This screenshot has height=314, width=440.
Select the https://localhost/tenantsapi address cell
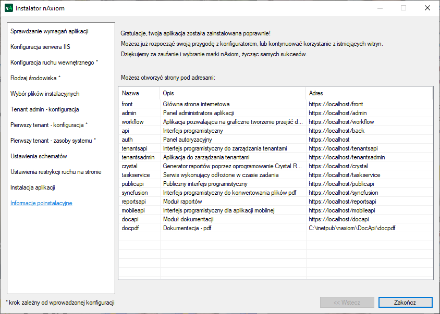343,148
